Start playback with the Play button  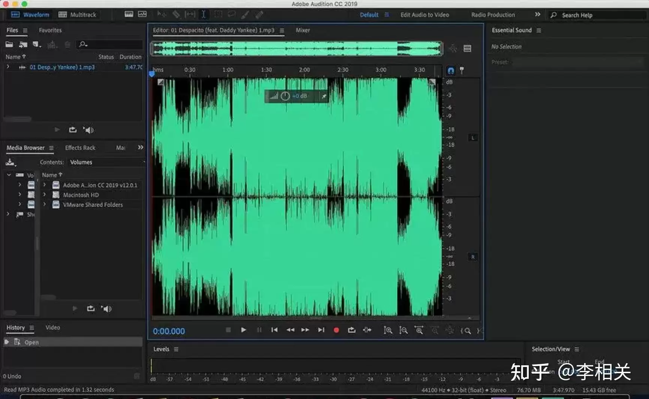pyautogui.click(x=244, y=330)
